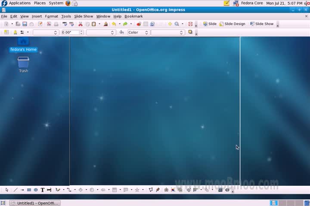Select the Ellipse tool

36,190
